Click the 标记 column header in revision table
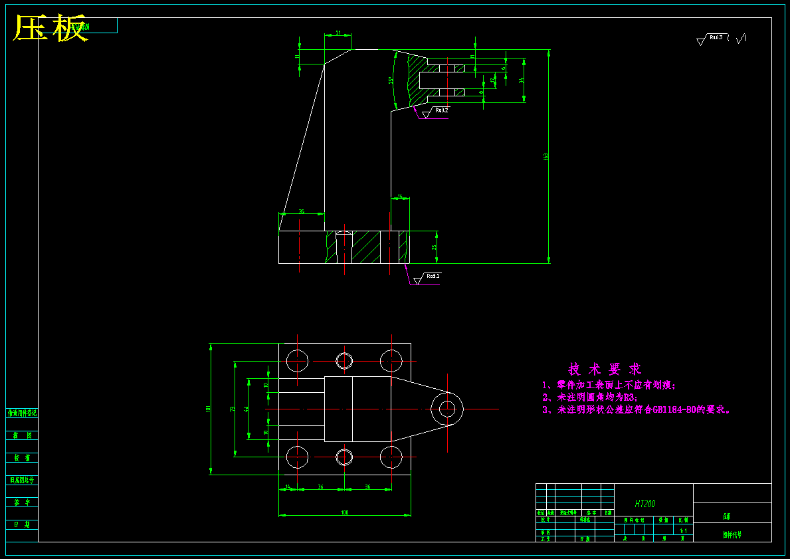The image size is (790, 559). [x=541, y=512]
